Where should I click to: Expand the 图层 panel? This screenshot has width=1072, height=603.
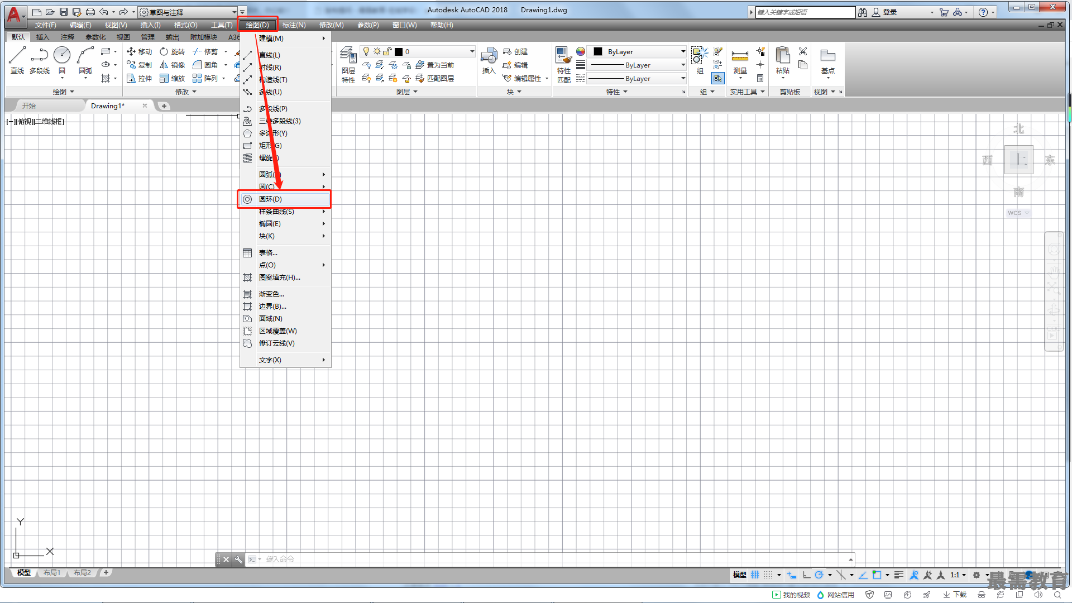(x=406, y=92)
